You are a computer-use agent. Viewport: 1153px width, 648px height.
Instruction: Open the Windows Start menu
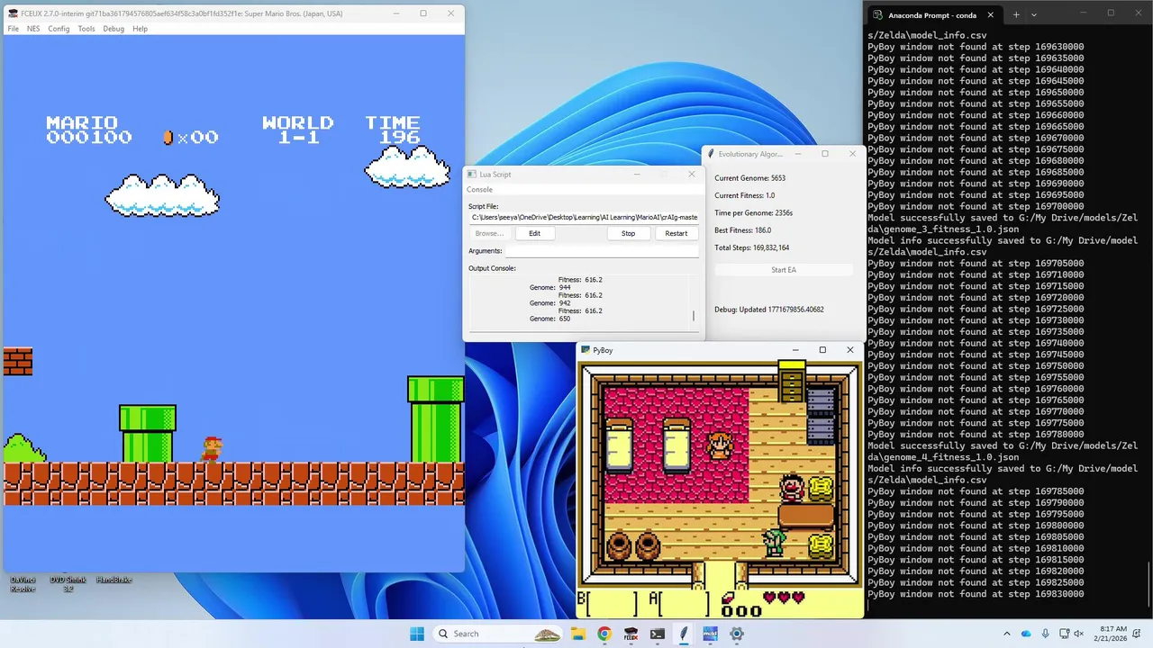point(417,634)
